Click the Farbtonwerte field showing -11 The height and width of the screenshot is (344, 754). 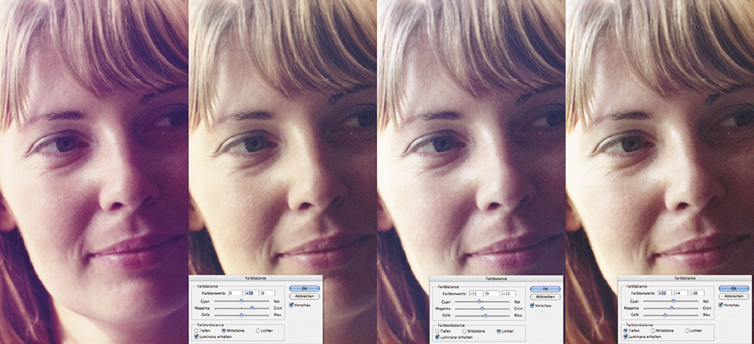click(476, 293)
